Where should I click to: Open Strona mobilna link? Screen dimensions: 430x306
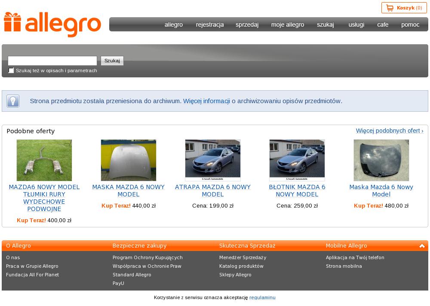click(344, 266)
